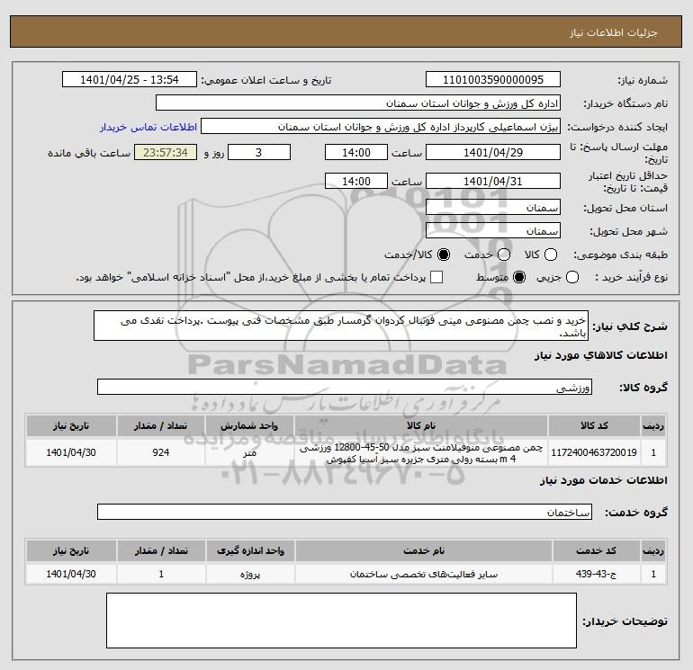Click the goods code 1172400463720019 cell

(594, 452)
